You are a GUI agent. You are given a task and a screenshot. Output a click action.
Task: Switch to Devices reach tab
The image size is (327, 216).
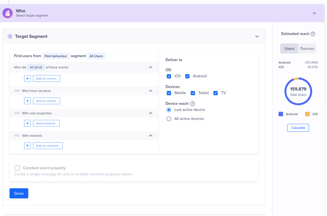coord(307,48)
